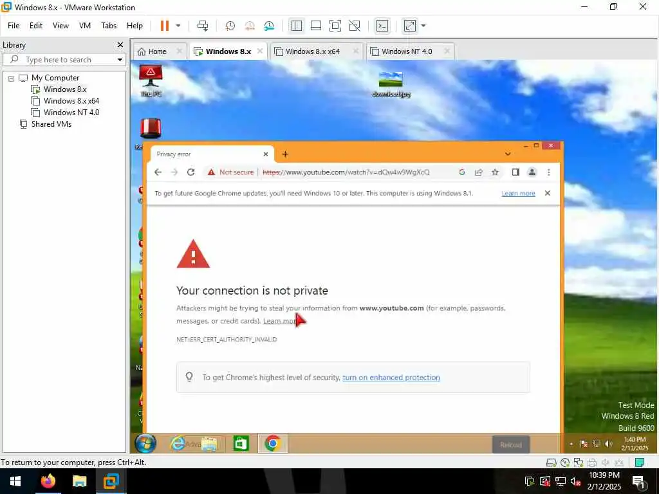Open the File menu
Screen dimensions: 659x494
(14, 26)
